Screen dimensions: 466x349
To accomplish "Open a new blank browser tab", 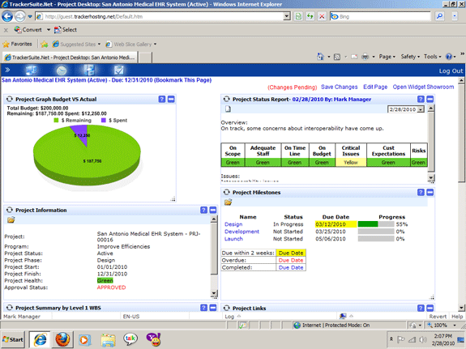I will [x=146, y=57].
